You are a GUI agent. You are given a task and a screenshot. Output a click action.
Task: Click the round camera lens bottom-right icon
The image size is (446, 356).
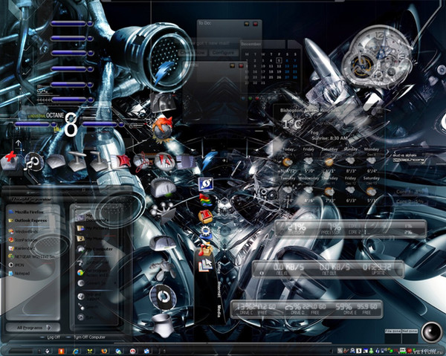click(431, 332)
